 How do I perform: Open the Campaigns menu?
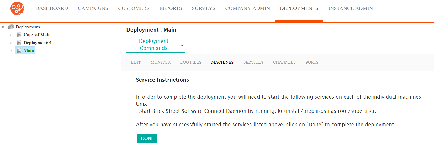click(x=93, y=8)
